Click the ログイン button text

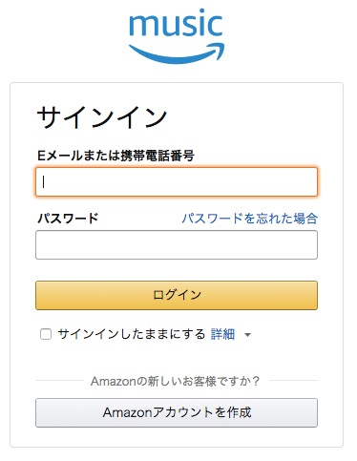(177, 295)
